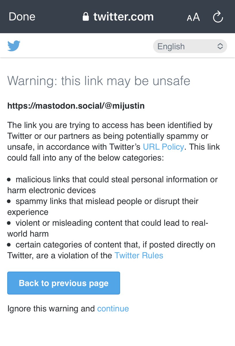Open the URL Policy link
Screen dimensions: 235x346
click(163, 147)
